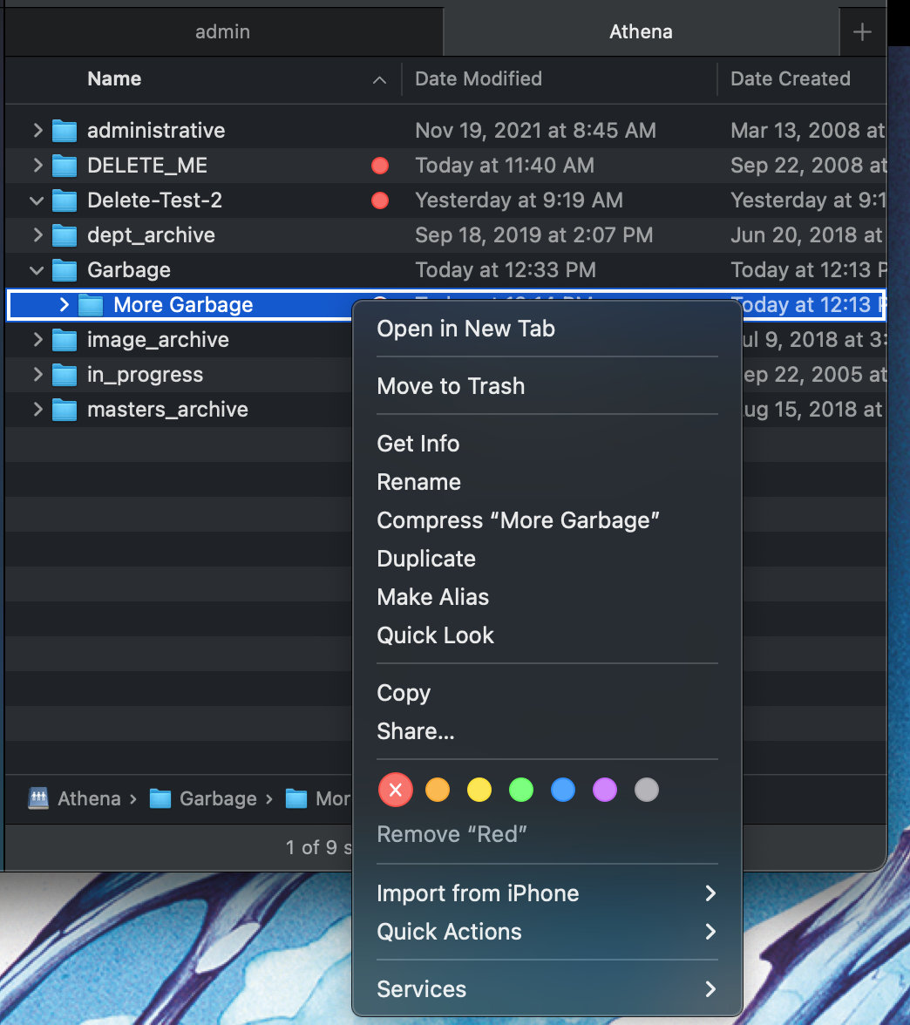Switch to the admin tab
The width and height of the screenshot is (910, 1025).
point(223,31)
